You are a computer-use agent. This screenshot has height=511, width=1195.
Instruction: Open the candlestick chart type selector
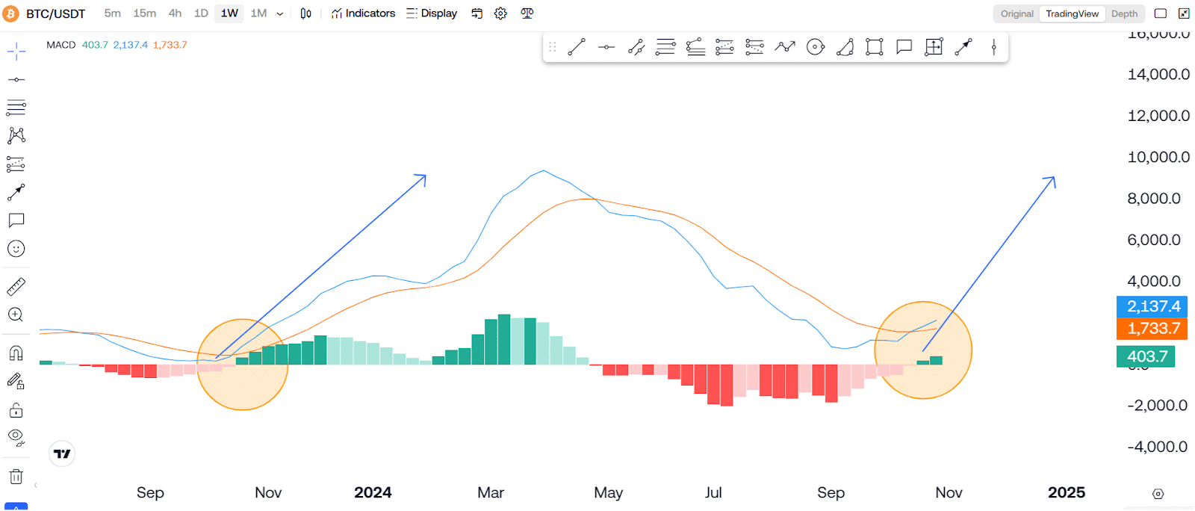pos(305,13)
